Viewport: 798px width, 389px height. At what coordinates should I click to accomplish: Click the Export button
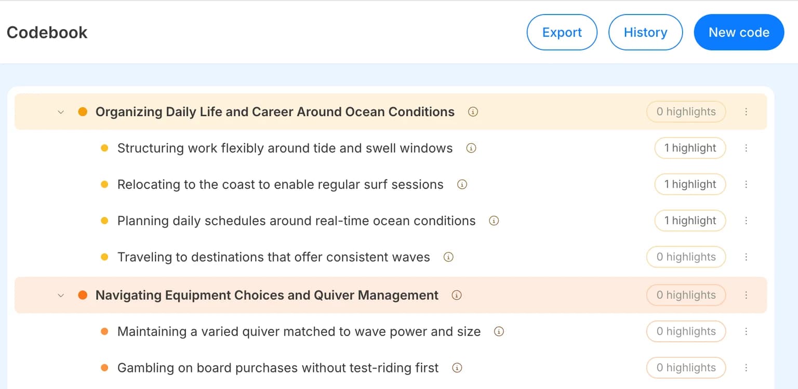(x=562, y=32)
